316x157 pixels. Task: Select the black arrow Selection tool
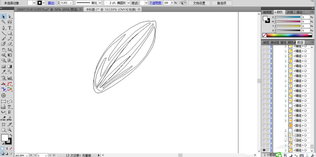[3, 16]
